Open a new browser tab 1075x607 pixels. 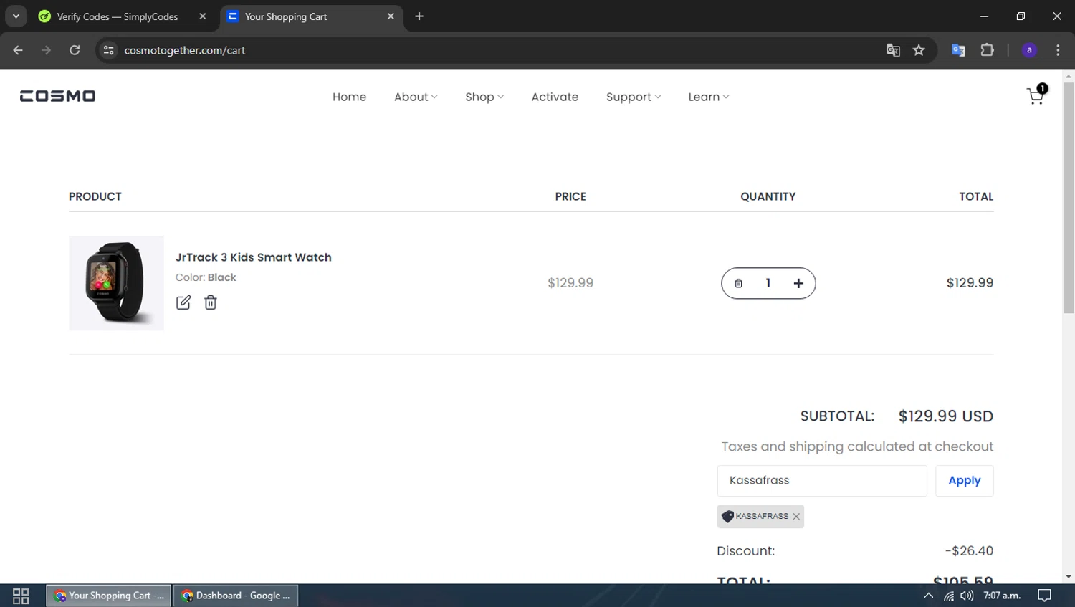pos(419,16)
